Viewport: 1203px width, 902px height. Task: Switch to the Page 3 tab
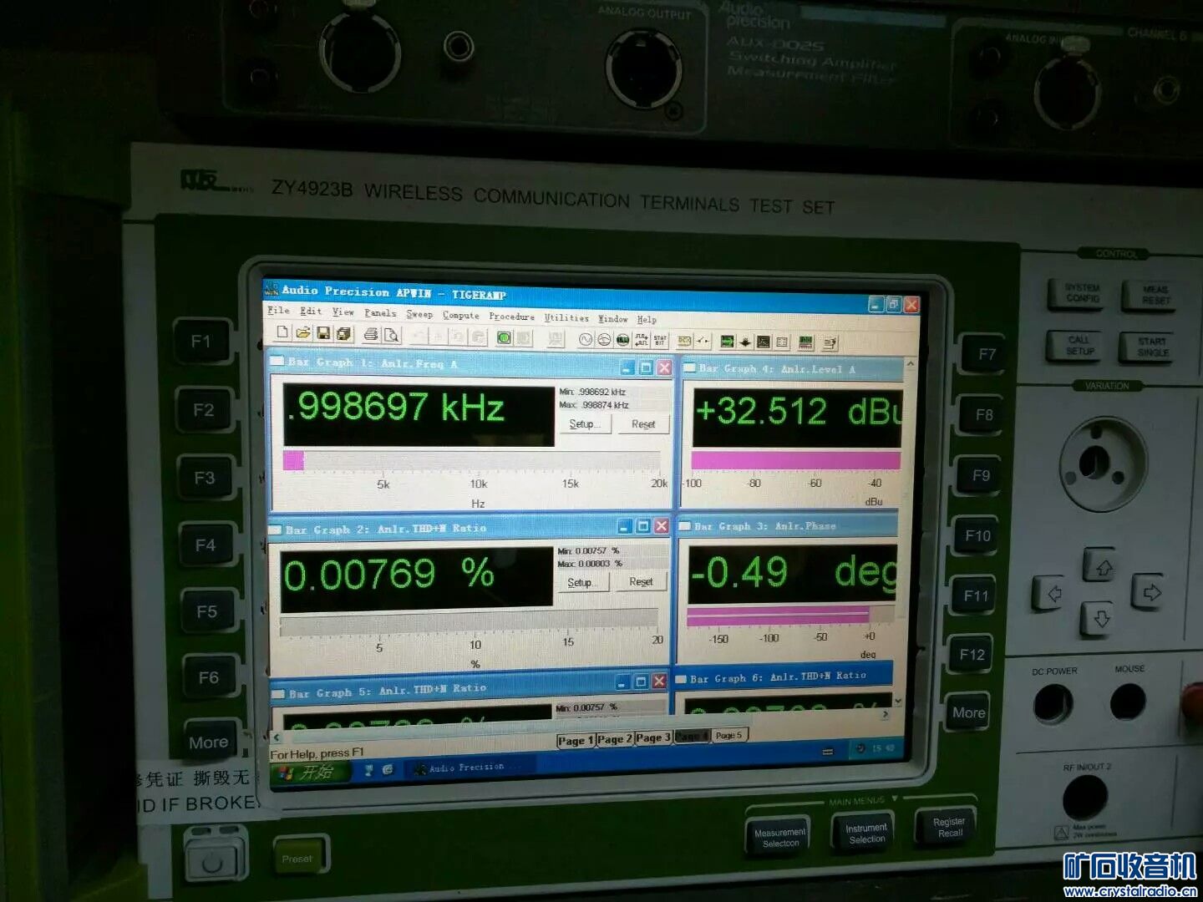[653, 737]
